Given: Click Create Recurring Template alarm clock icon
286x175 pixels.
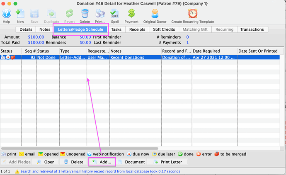Looking at the screenshot, I should pyautogui.click(x=193, y=13).
